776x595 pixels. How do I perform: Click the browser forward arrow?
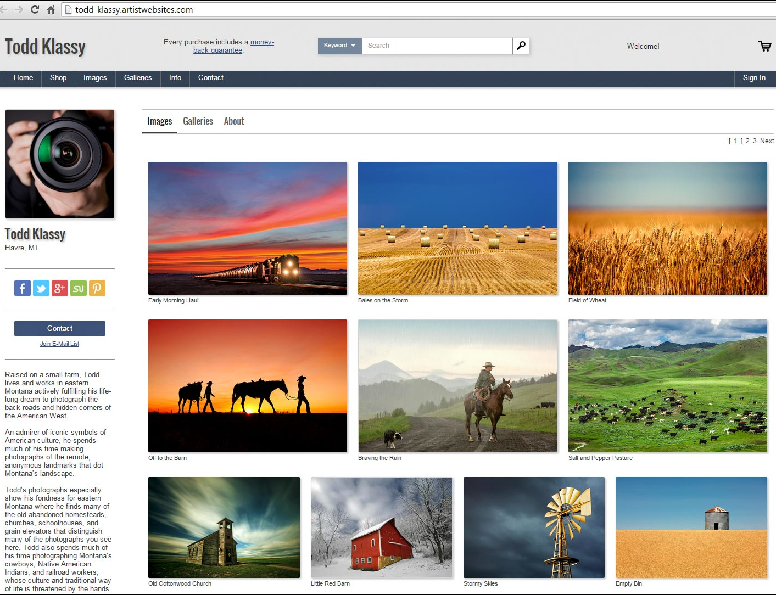tap(19, 9)
